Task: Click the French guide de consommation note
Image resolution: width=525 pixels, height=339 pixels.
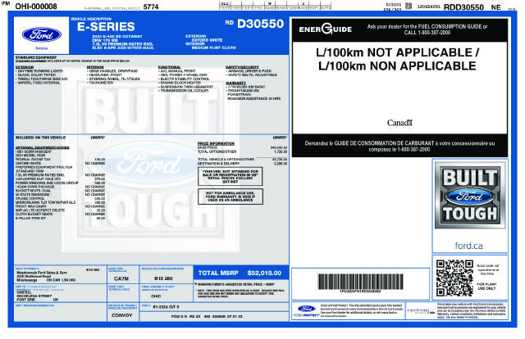Action: click(399, 146)
